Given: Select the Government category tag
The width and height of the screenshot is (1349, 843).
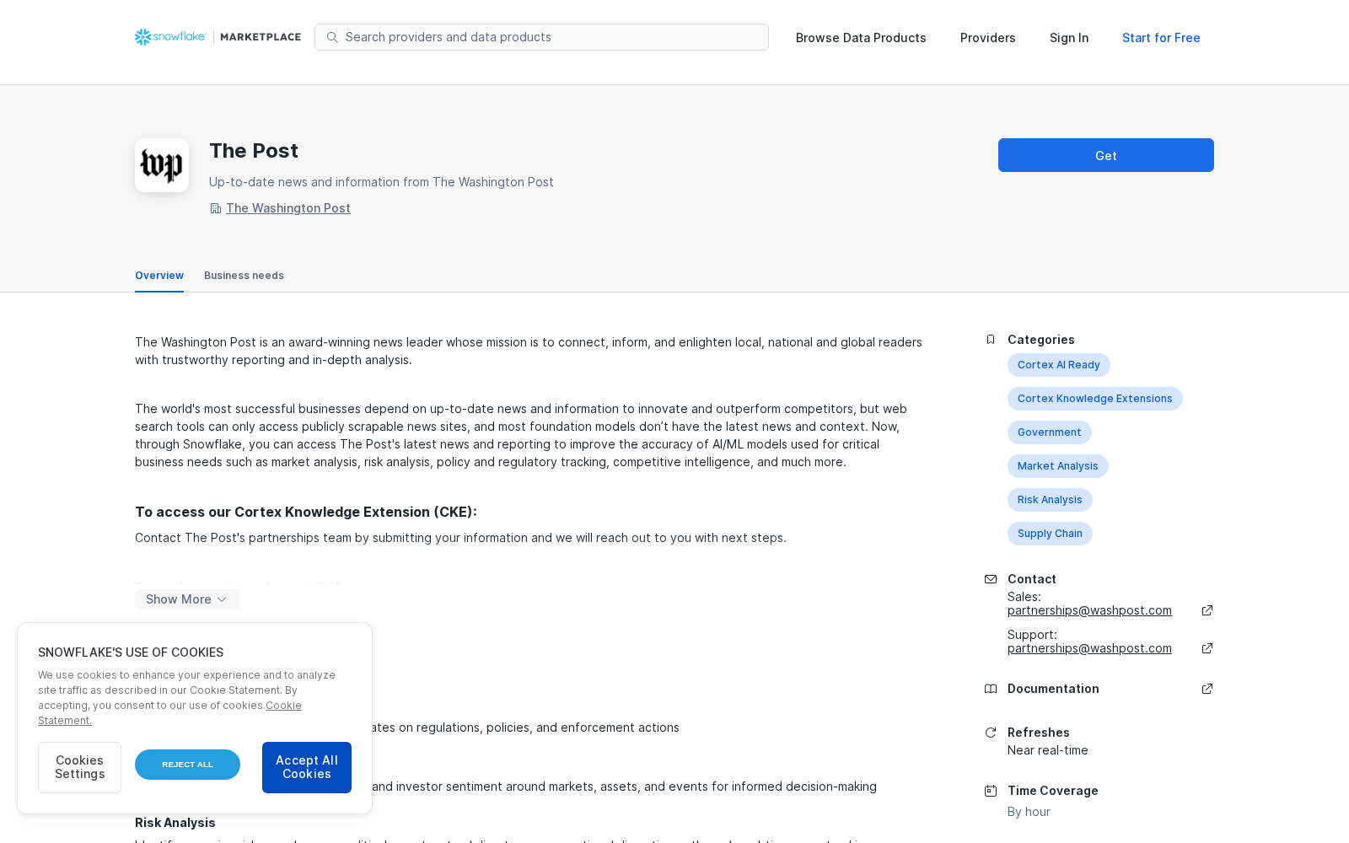Looking at the screenshot, I should point(1050,432).
